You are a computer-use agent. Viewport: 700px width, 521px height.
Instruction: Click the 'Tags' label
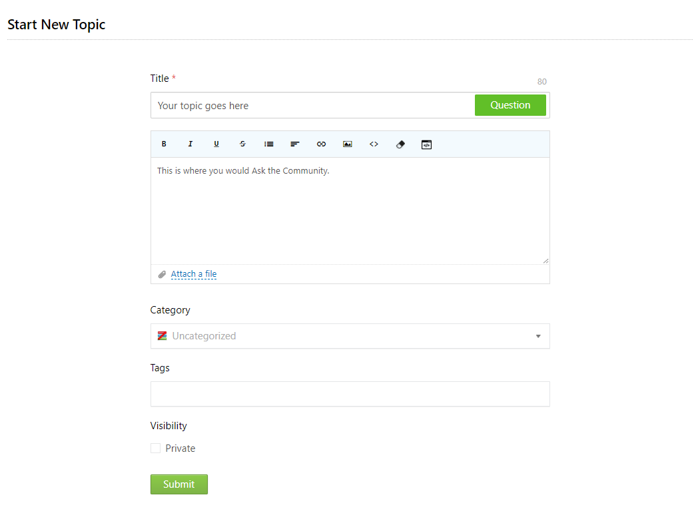coord(160,368)
